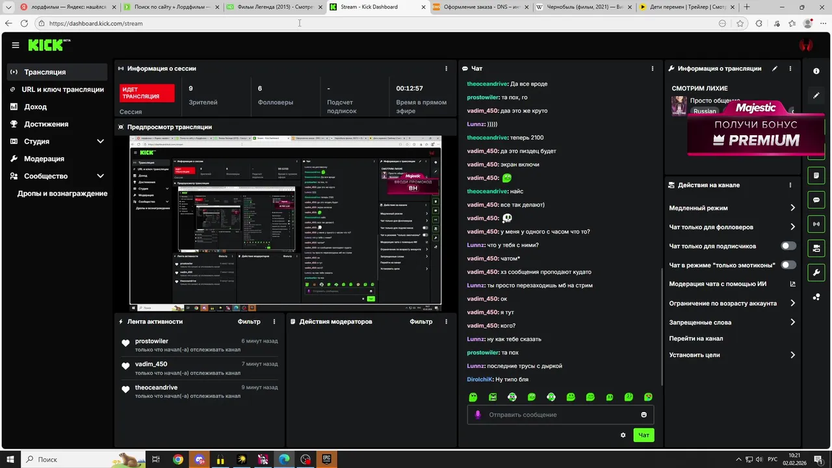The width and height of the screenshot is (832, 468).
Task: Click the document note icon in right sidebar
Action: (x=816, y=175)
